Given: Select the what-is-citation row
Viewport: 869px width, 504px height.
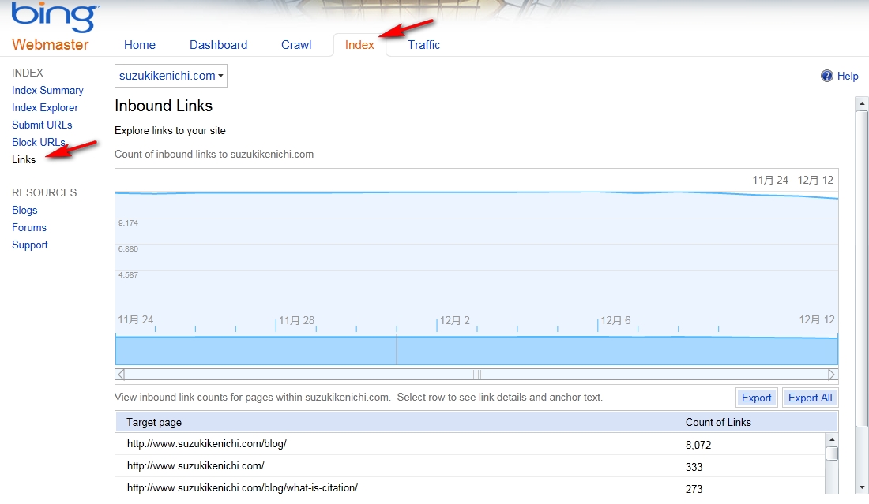Looking at the screenshot, I should coord(470,487).
